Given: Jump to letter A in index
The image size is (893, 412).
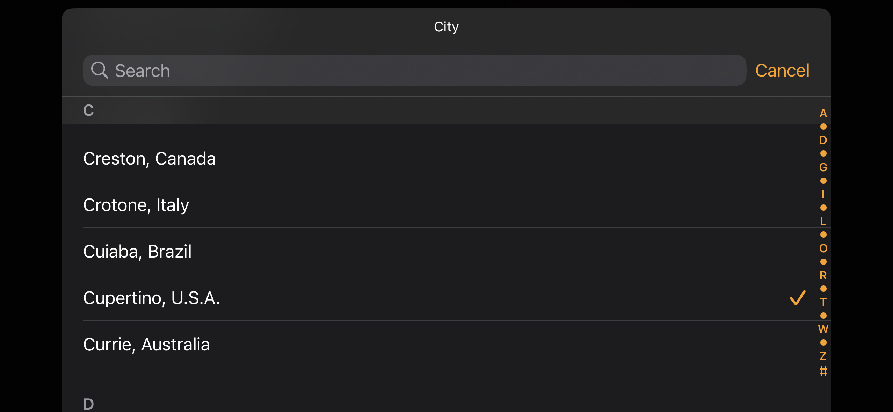Looking at the screenshot, I should tap(823, 113).
